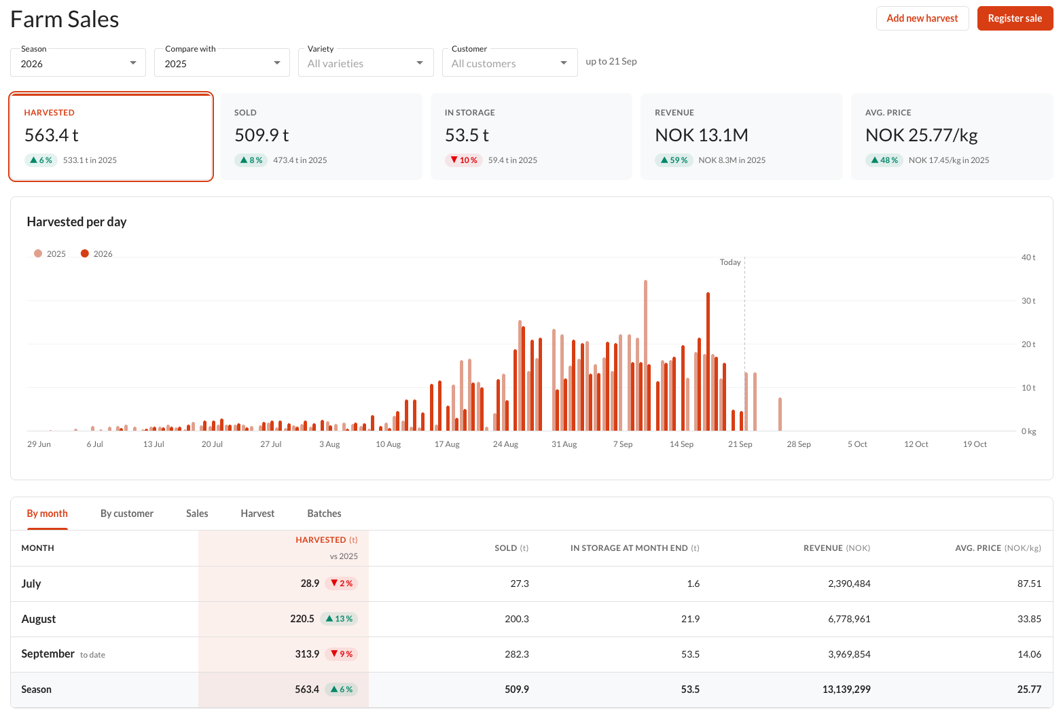
Task: Click the Customer dropdown arrow
Action: click(564, 63)
